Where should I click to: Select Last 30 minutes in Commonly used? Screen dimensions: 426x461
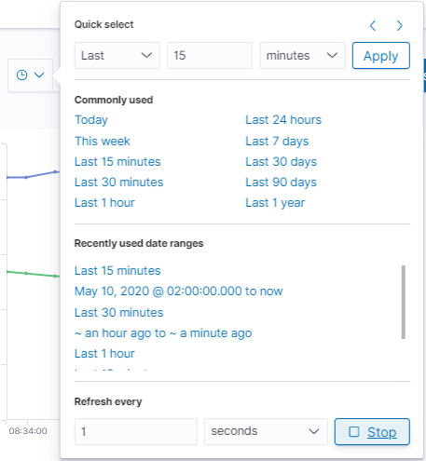coord(118,183)
